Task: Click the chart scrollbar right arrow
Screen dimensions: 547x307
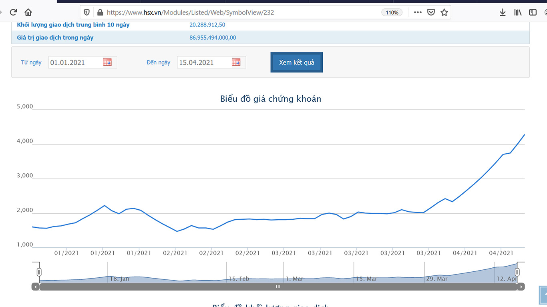Action: pyautogui.click(x=521, y=287)
